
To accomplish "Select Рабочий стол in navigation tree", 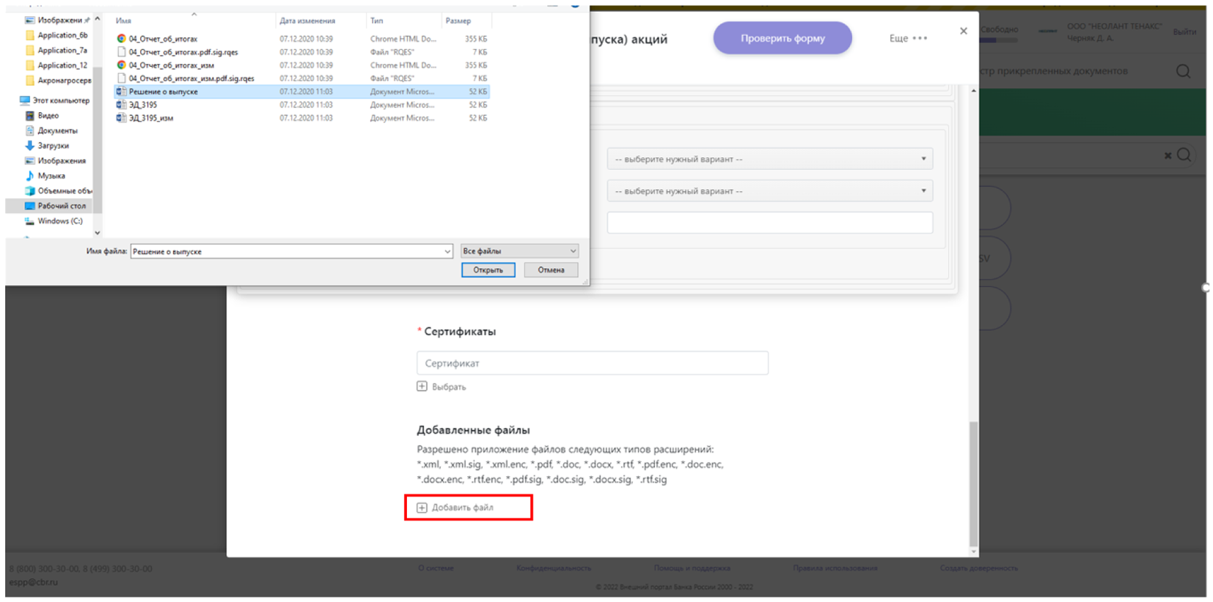I will [x=62, y=206].
